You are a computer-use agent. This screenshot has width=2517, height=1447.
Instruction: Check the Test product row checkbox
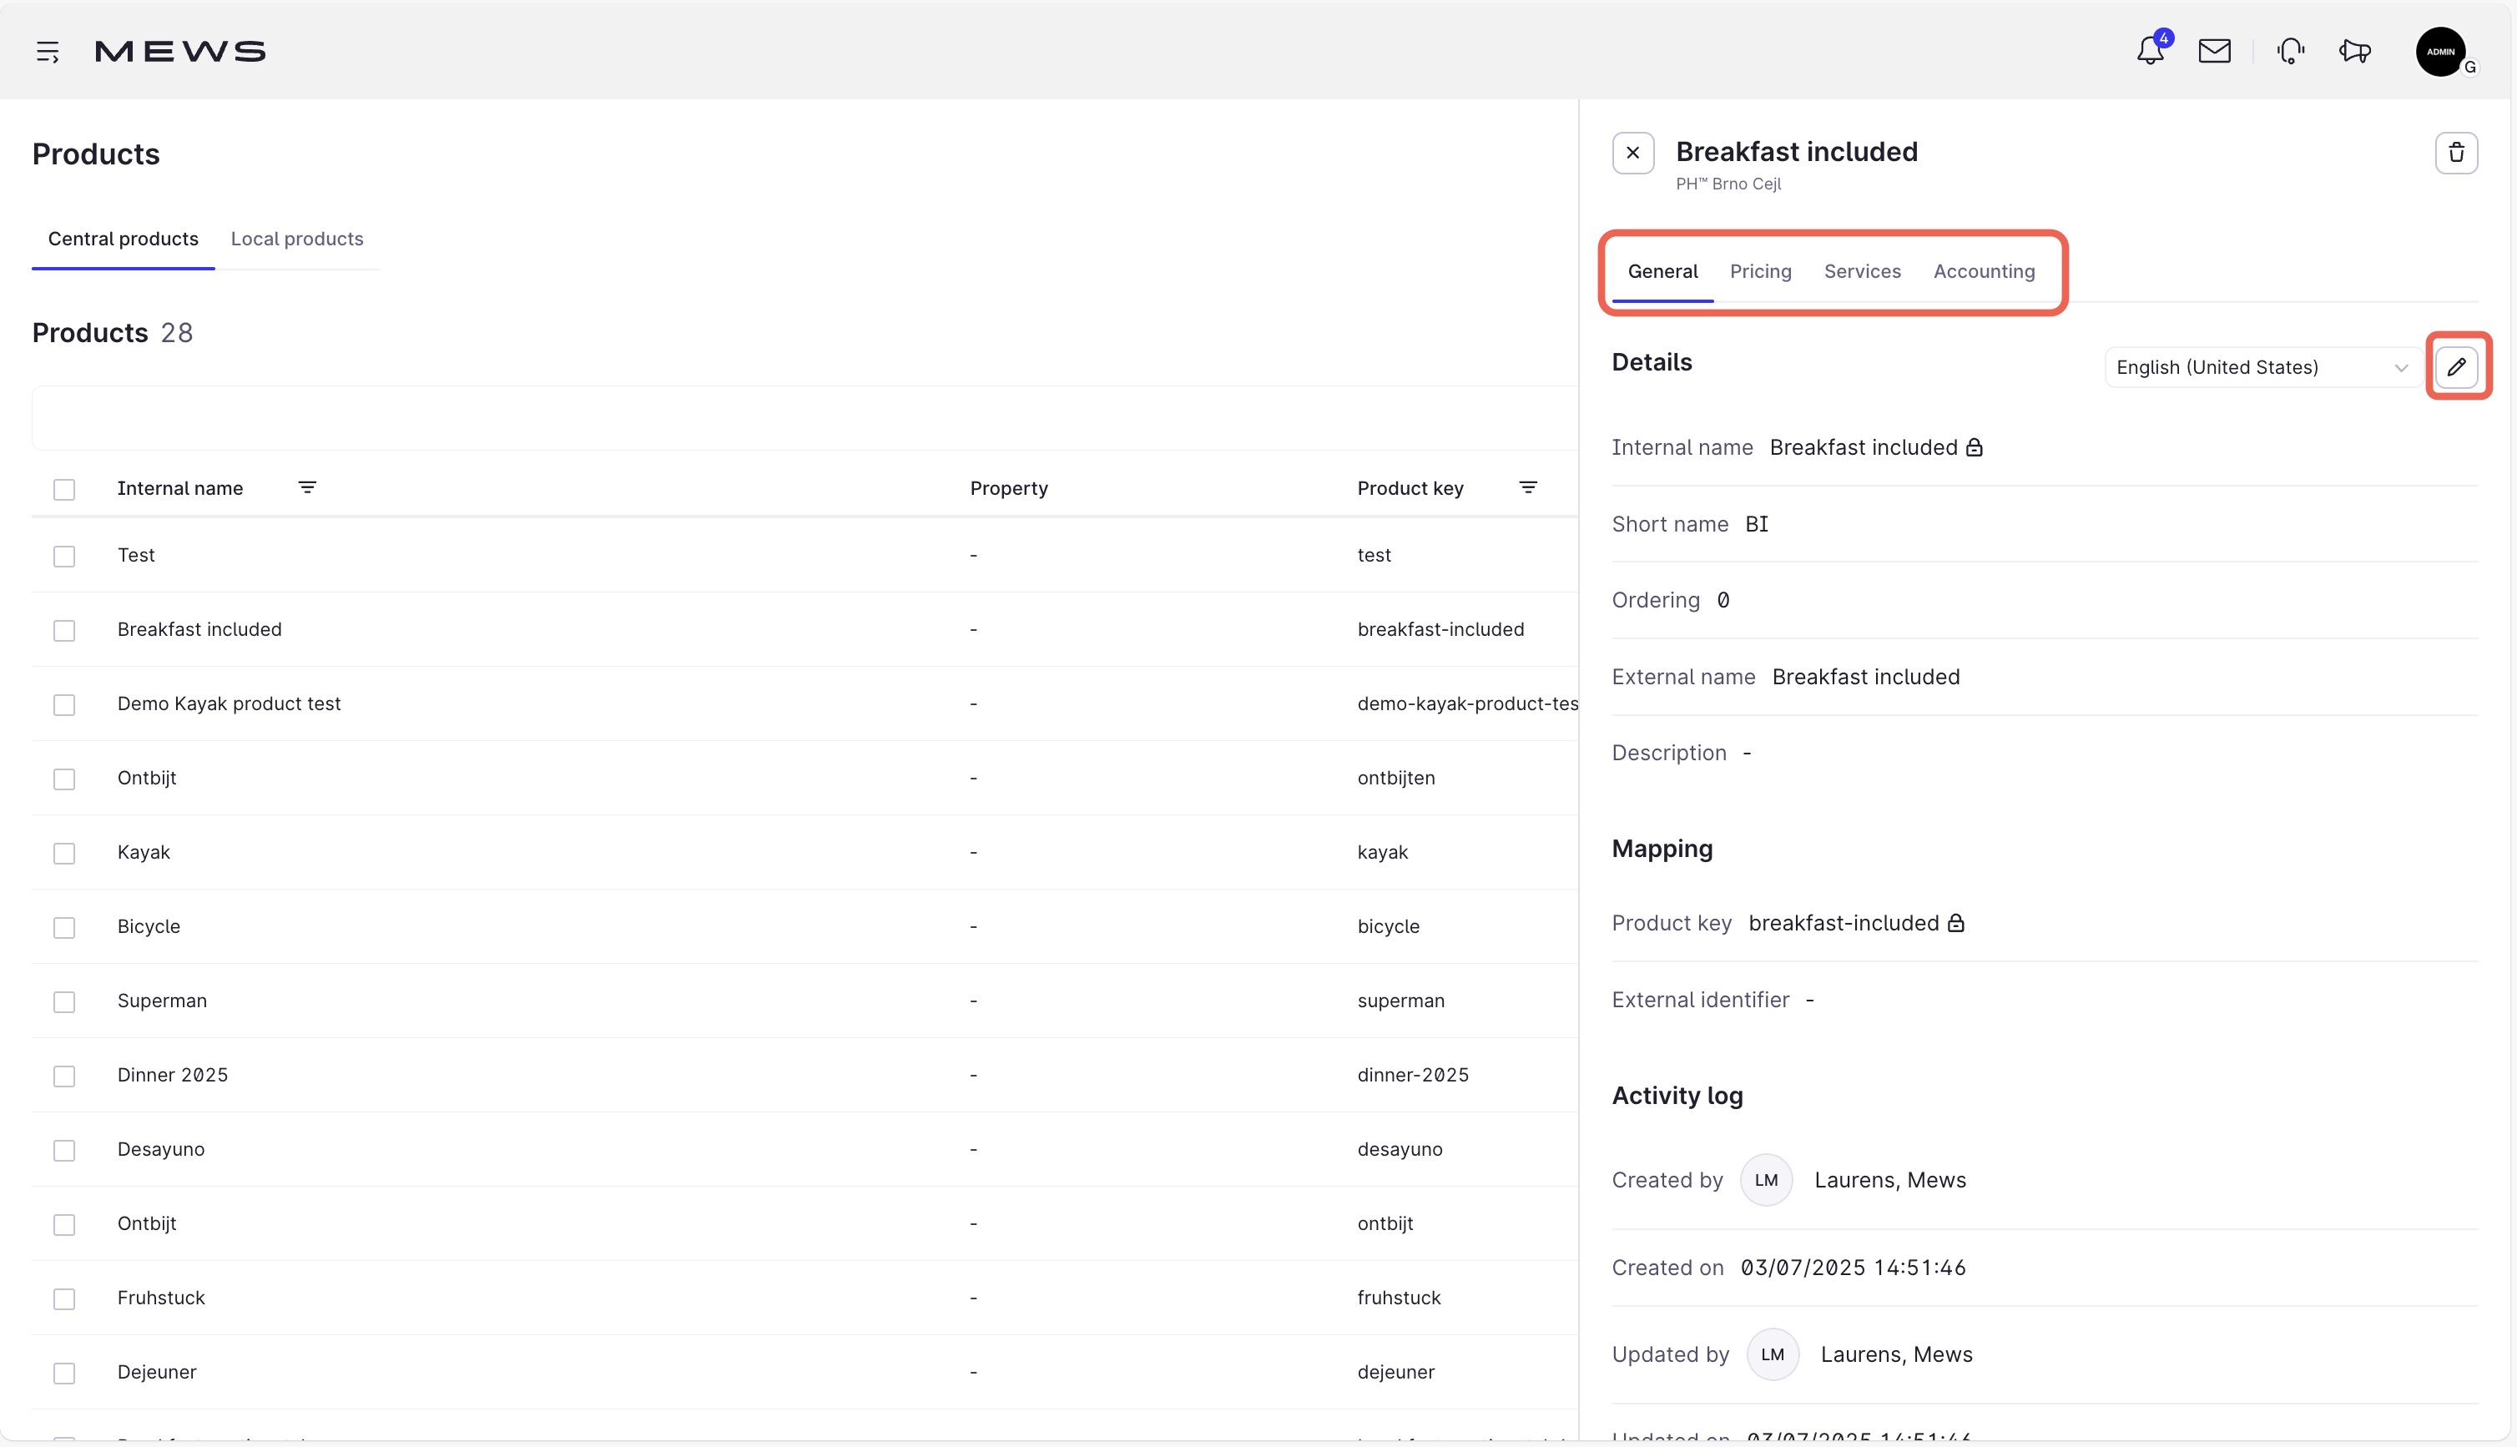(64, 556)
